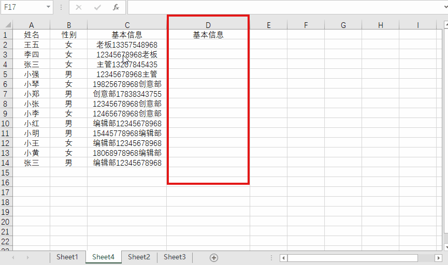Select row 7 header
This screenshot has height=265, width=448.
click(x=6, y=94)
